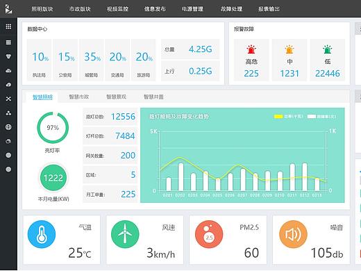Click the cup-shaped icon in the sidebar

(x=8, y=141)
